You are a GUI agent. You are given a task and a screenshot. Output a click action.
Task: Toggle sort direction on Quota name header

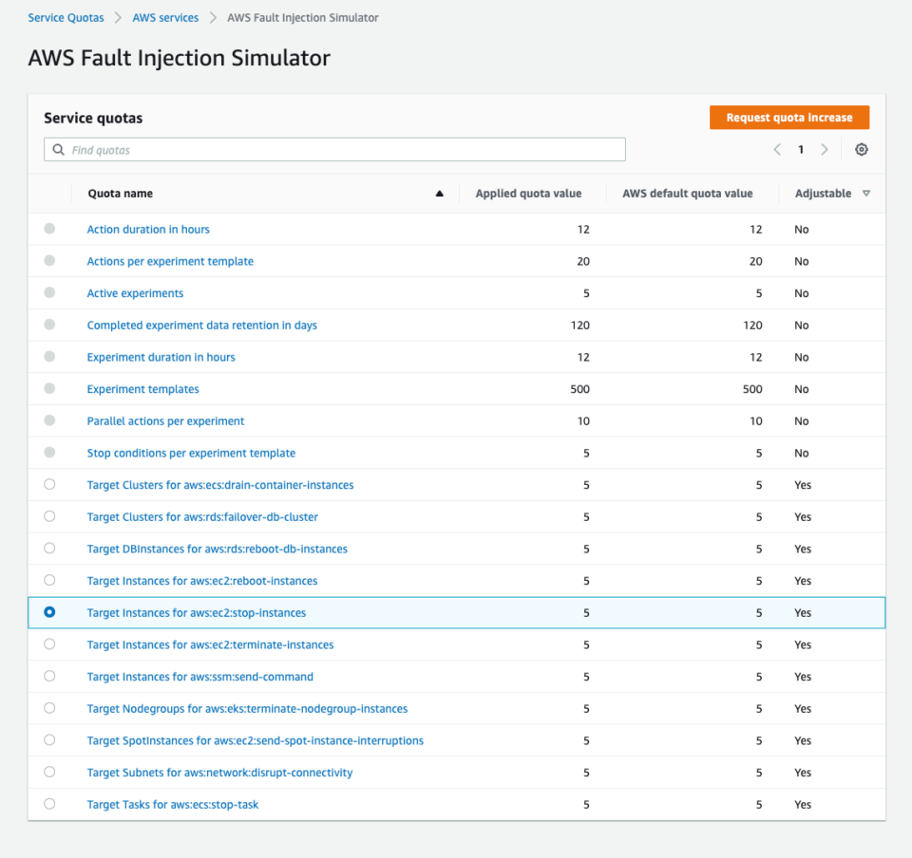(x=439, y=193)
